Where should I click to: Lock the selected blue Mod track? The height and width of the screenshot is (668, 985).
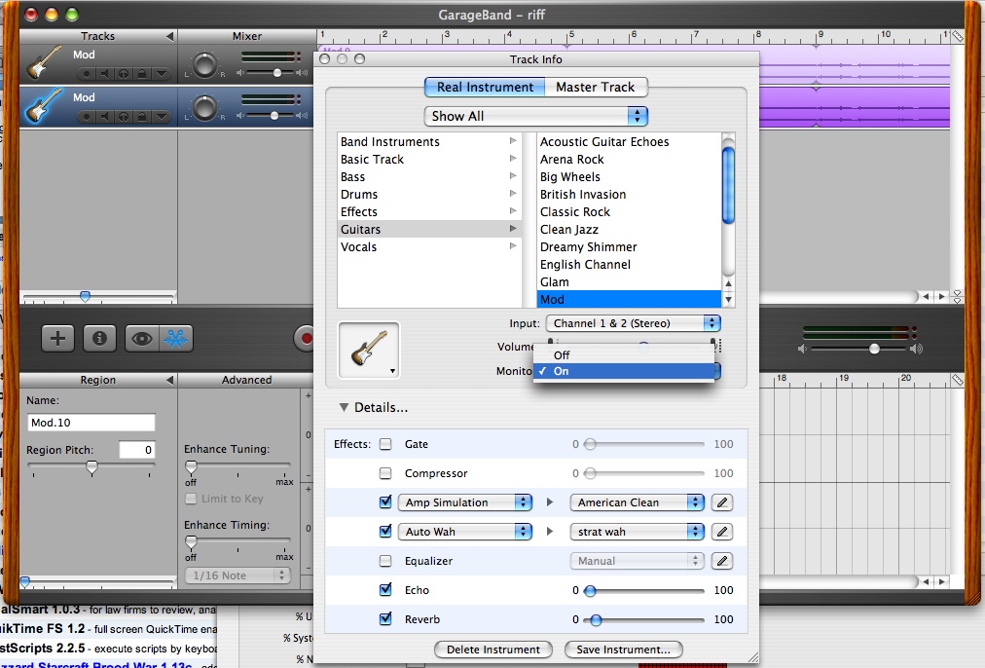coord(142,117)
